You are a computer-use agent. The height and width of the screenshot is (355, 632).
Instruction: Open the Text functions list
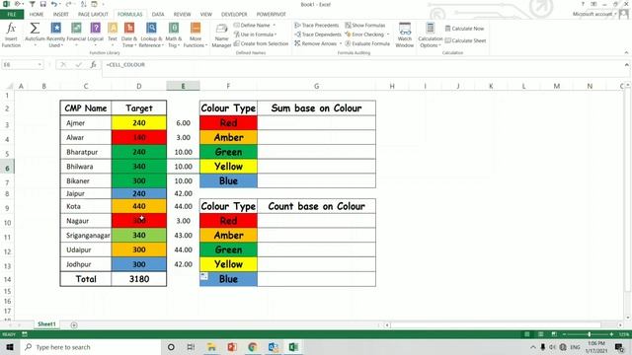[x=113, y=35]
